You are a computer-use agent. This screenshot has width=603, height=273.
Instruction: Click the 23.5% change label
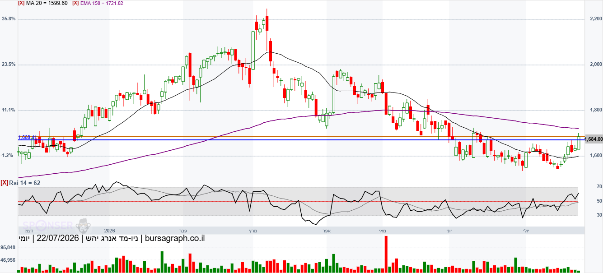(9, 65)
